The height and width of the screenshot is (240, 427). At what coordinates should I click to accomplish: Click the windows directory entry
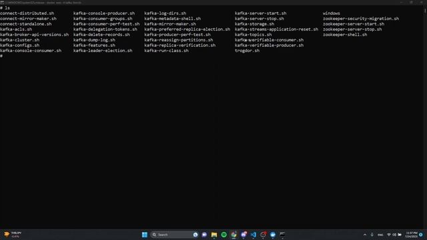(x=332, y=13)
